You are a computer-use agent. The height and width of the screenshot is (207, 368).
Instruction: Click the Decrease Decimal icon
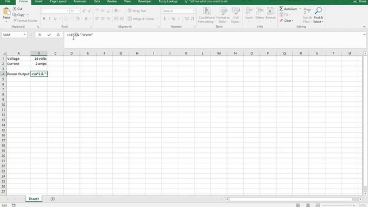[193, 19]
